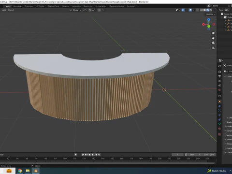Open the Output properties tab

(219, 76)
